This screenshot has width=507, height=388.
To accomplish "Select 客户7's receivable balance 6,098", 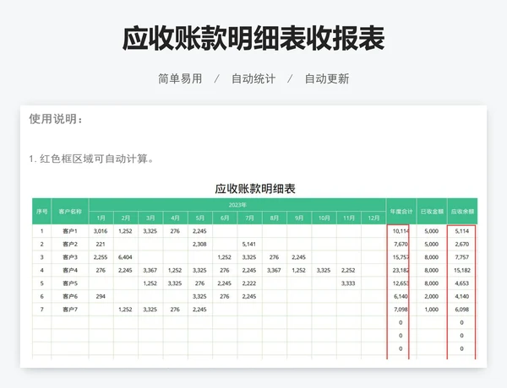I will tap(461, 310).
